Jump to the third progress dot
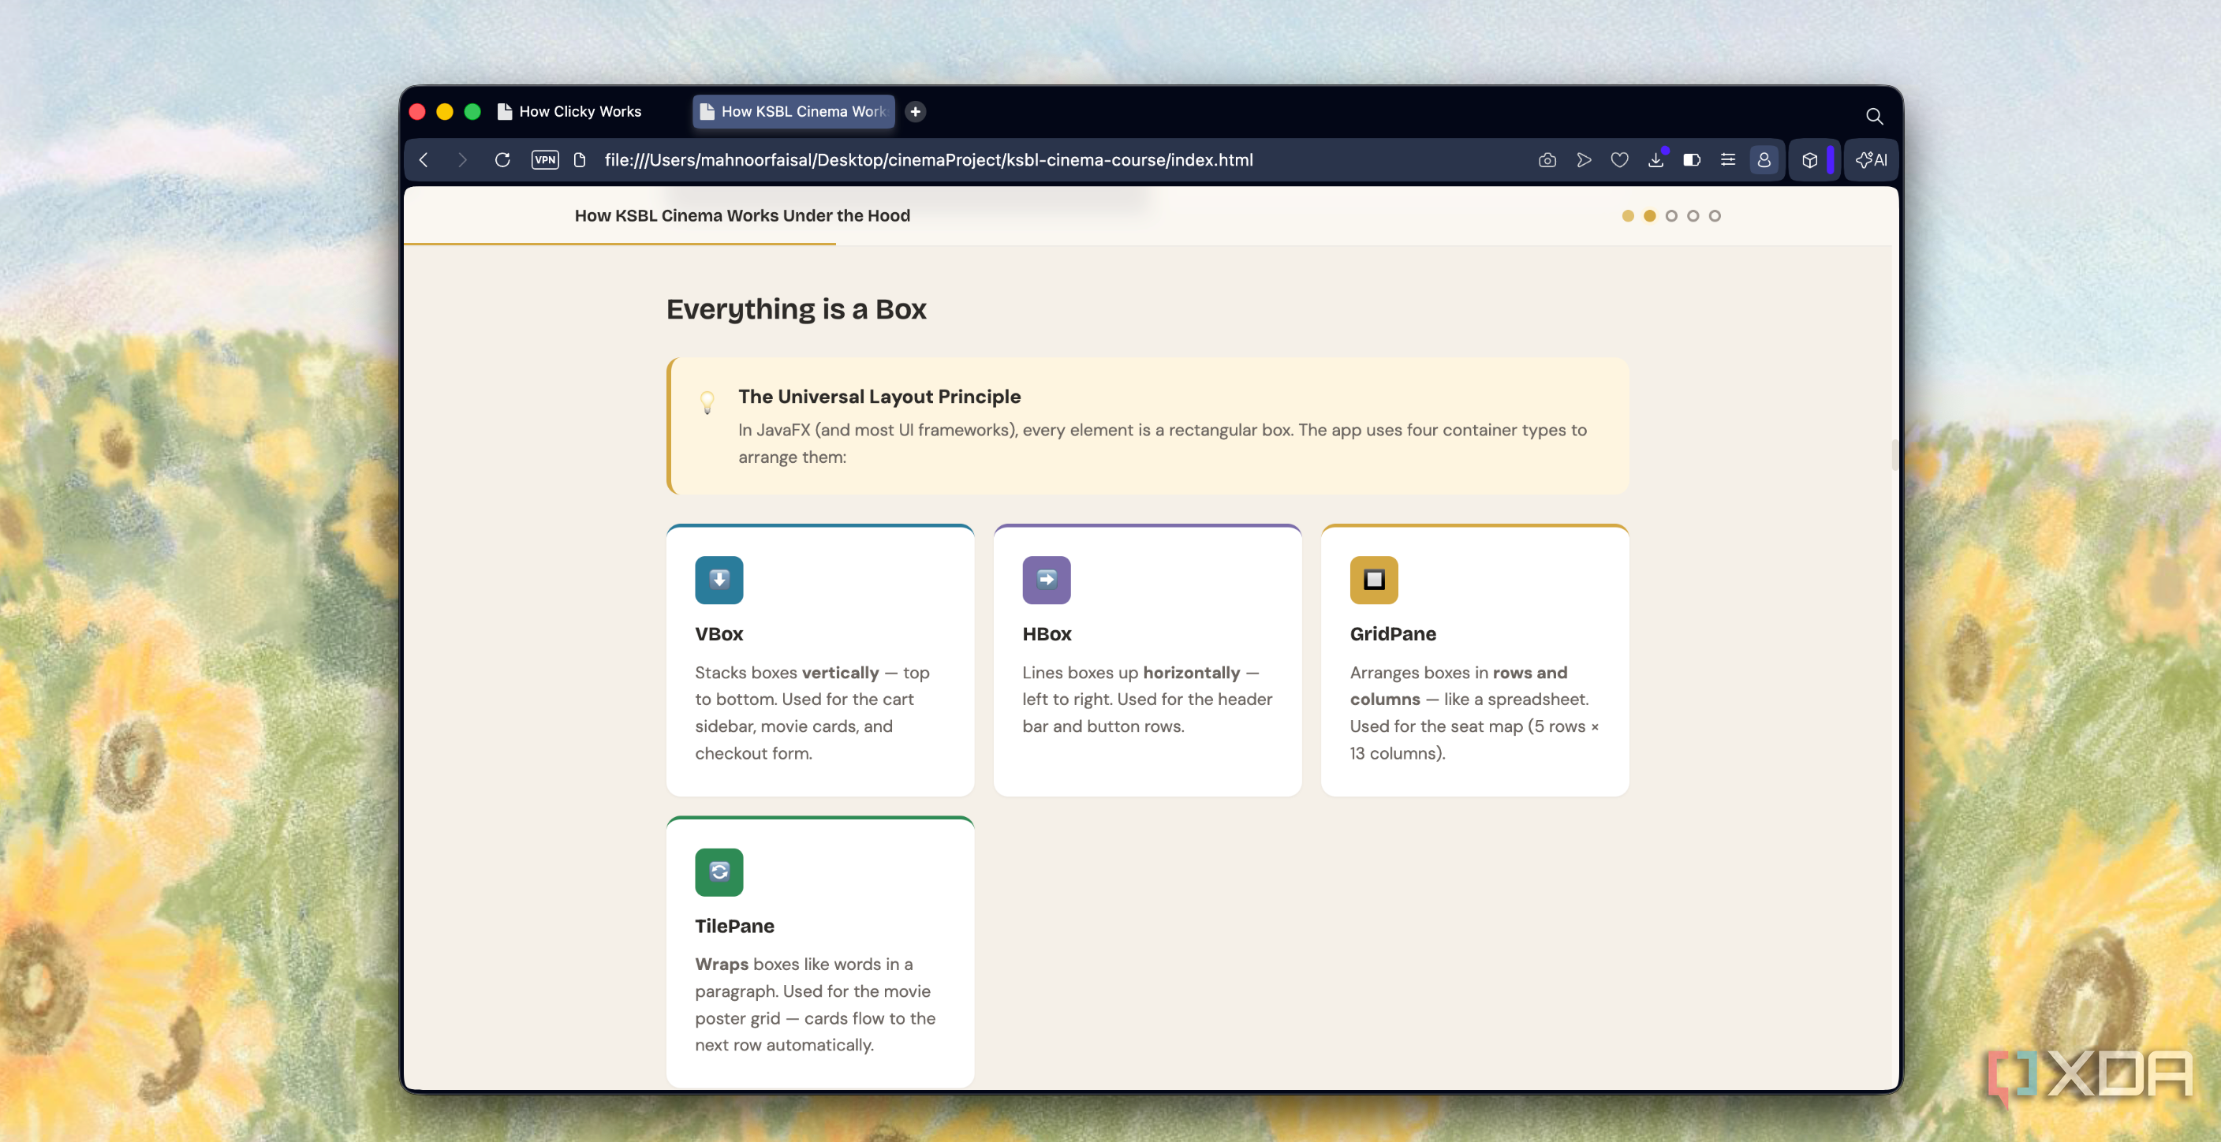This screenshot has width=2221, height=1142. (x=1671, y=215)
